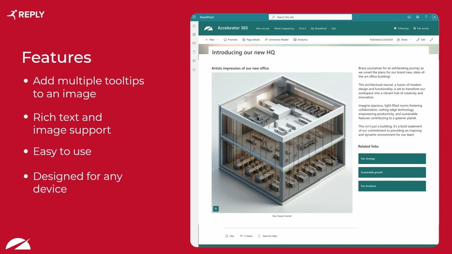Open My SharePoint navigation item
Image resolution: width=452 pixels, height=254 pixels.
tap(319, 29)
